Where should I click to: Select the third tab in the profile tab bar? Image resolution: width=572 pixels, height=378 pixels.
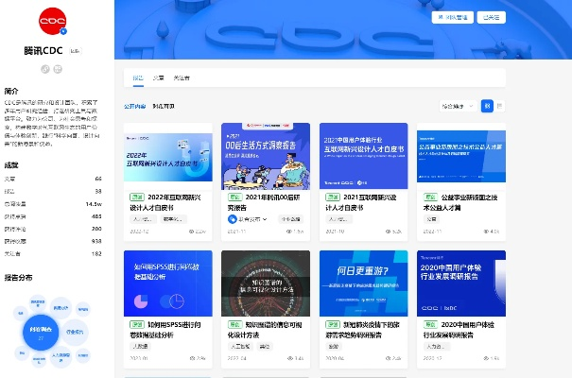[182, 77]
